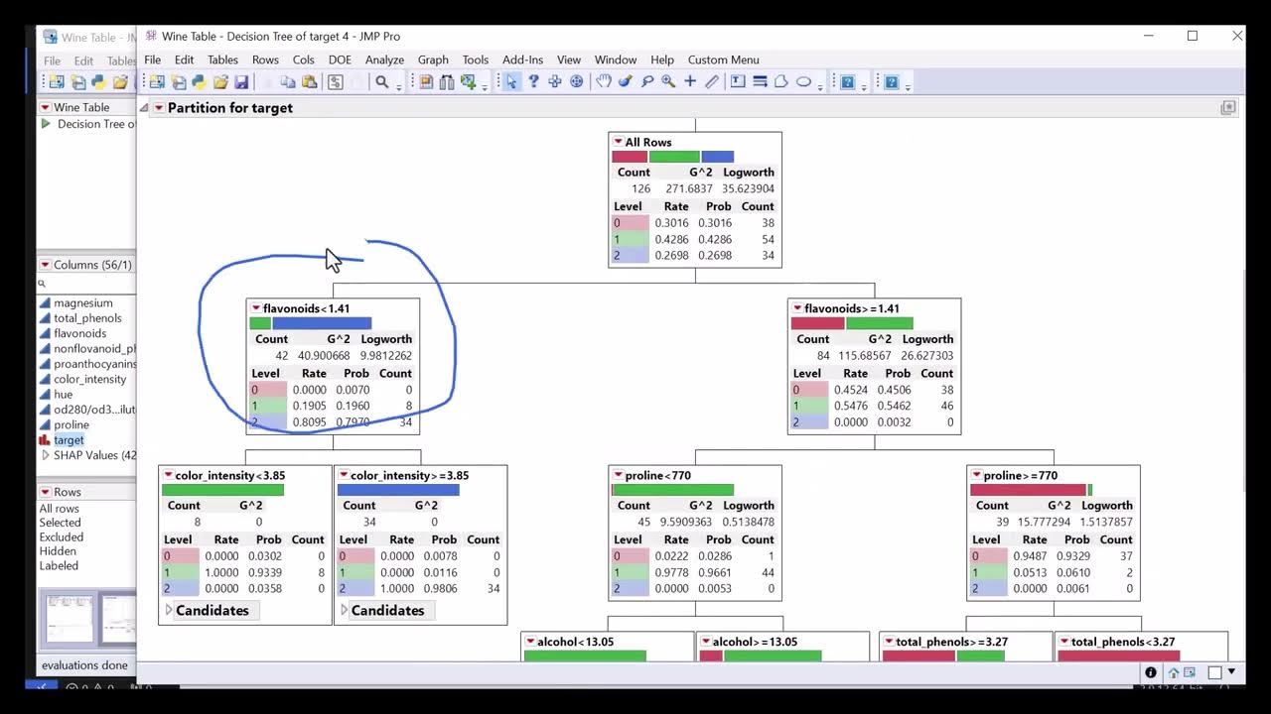
Task: Click the Copy toolbar icon
Action: pyautogui.click(x=288, y=82)
